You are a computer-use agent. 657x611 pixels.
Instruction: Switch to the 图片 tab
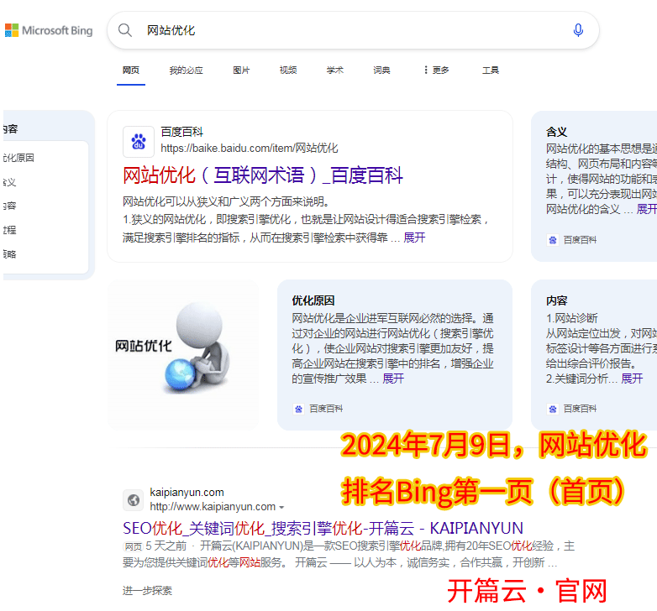(x=241, y=70)
